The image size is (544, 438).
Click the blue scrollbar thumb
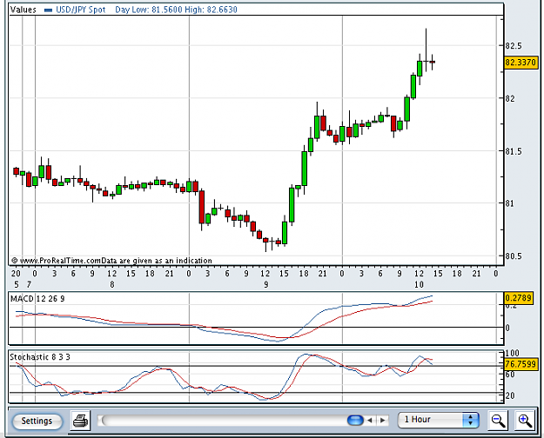click(355, 421)
